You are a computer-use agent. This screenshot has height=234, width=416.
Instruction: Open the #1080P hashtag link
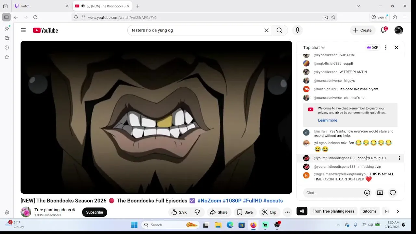coord(232,201)
